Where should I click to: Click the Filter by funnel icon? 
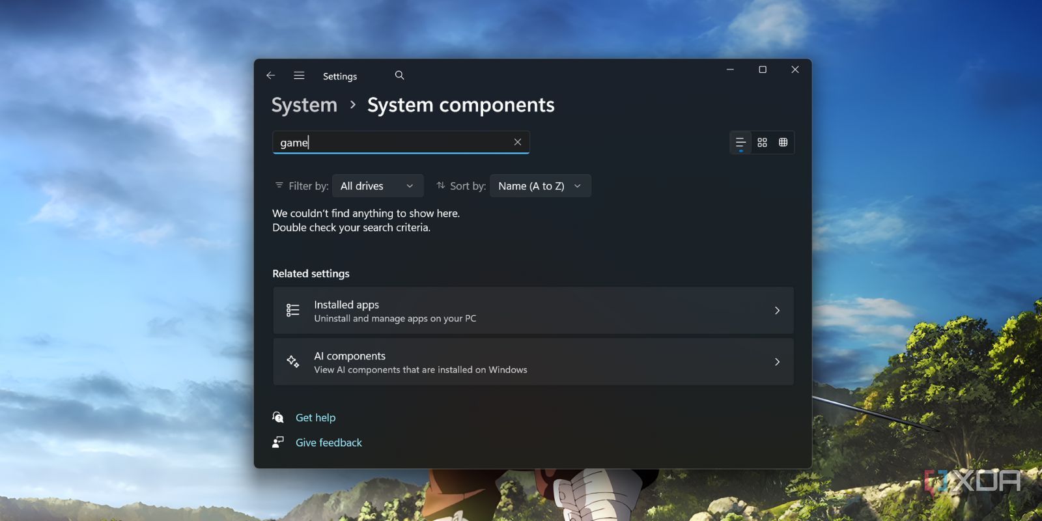pos(279,186)
